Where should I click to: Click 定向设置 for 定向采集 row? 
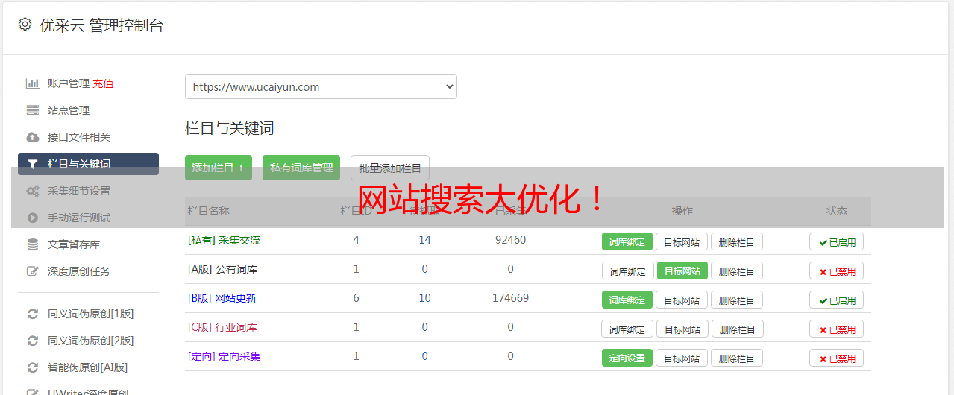(627, 358)
